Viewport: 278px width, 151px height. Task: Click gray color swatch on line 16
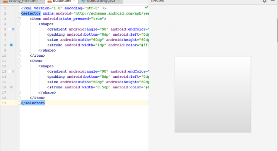(x=11, y=87)
